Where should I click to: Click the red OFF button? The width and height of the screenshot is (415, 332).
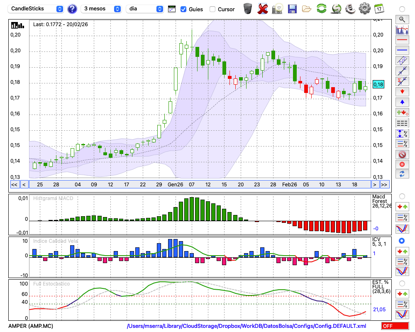[x=395, y=326]
